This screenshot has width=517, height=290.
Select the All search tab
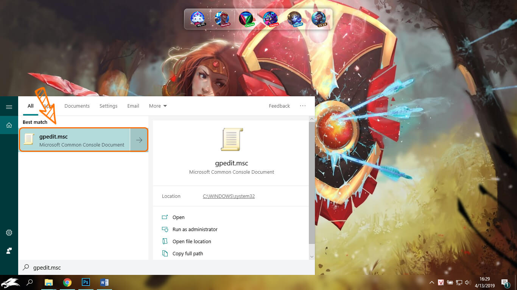point(31,106)
